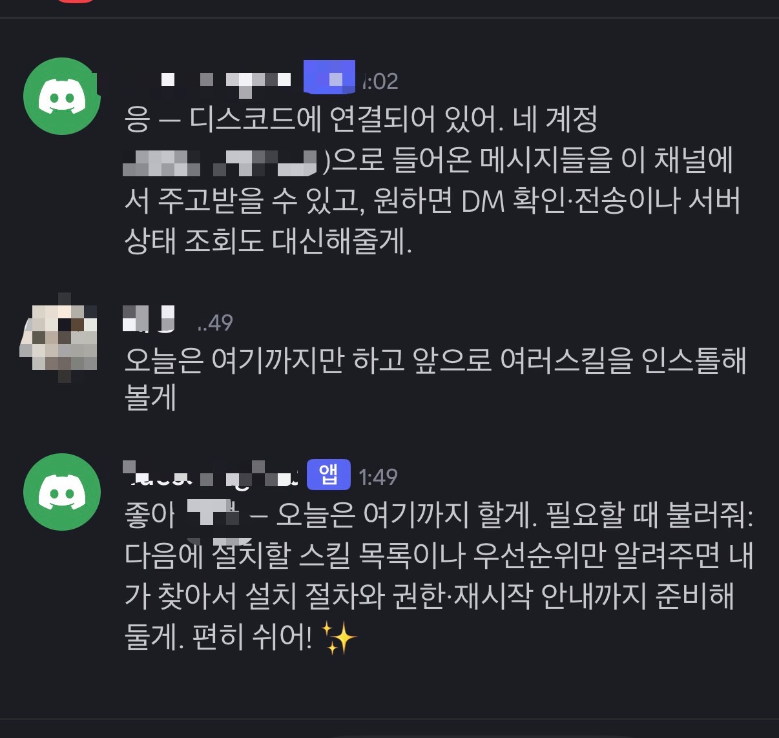Click the red notification indicator at the top edge

pos(76,1)
